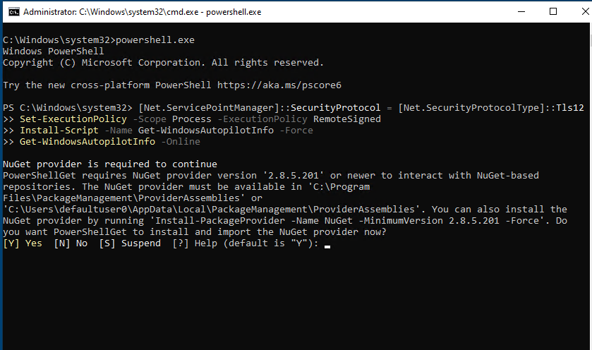The image size is (592, 350).
Task: Click the Install-Script command text
Action: pyautogui.click(x=56, y=131)
